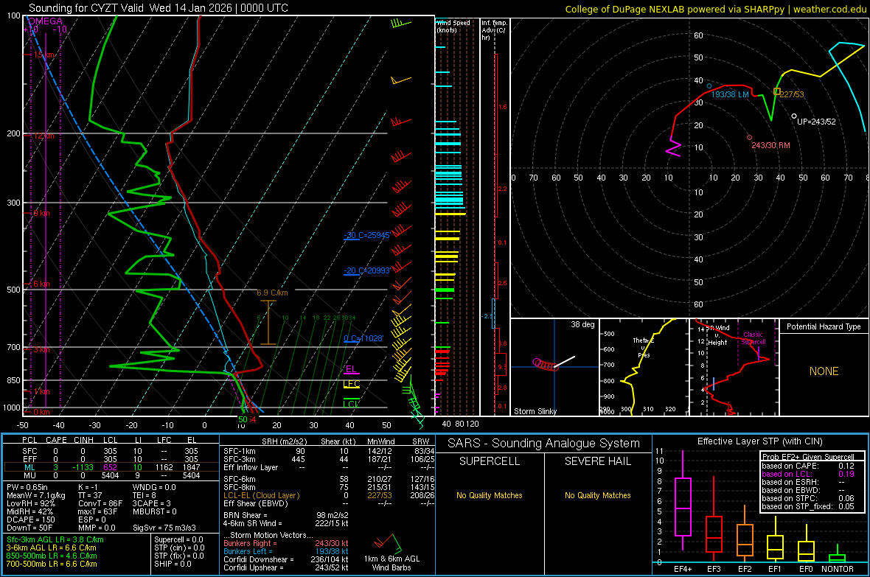Select the SFC parcel row

tap(111, 451)
